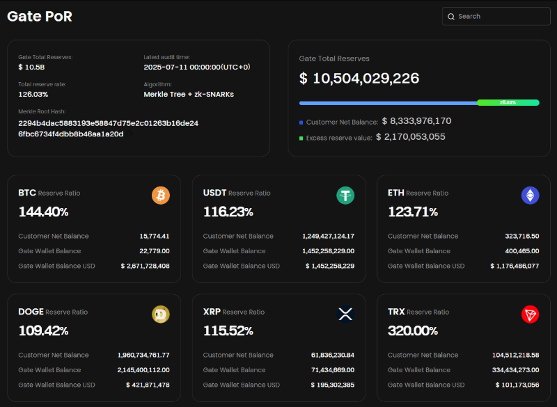Image resolution: width=557 pixels, height=407 pixels.
Task: Click TRX customer net balance 104,512,218.58
Action: [515, 355]
